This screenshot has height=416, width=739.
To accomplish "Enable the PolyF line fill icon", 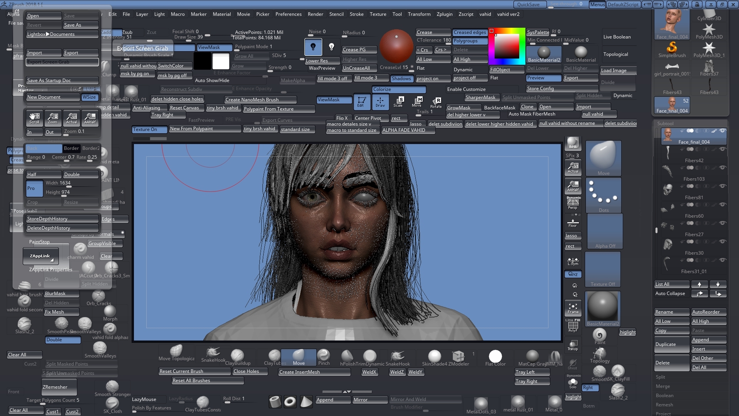I will click(573, 327).
